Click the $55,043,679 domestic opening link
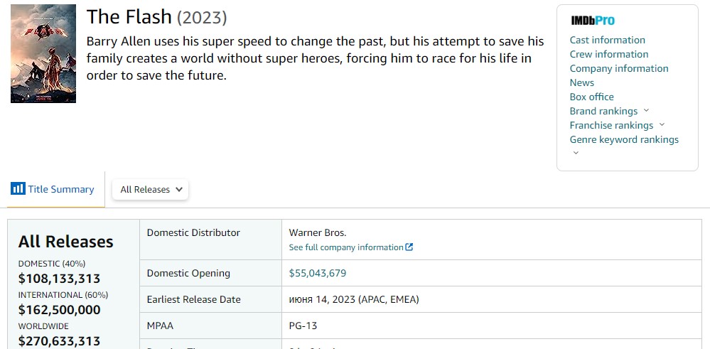The height and width of the screenshot is (349, 710). coord(318,274)
